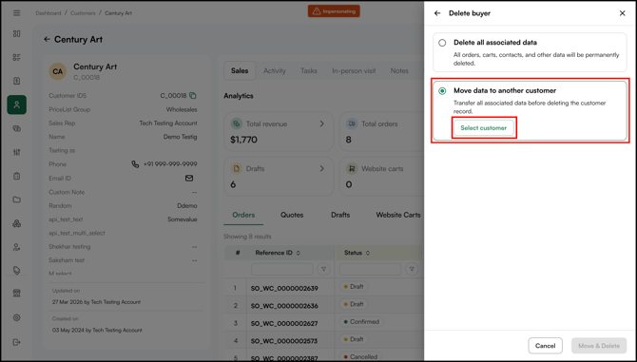Image resolution: width=637 pixels, height=362 pixels.
Task: Click the Total orders card
Action: point(381,132)
